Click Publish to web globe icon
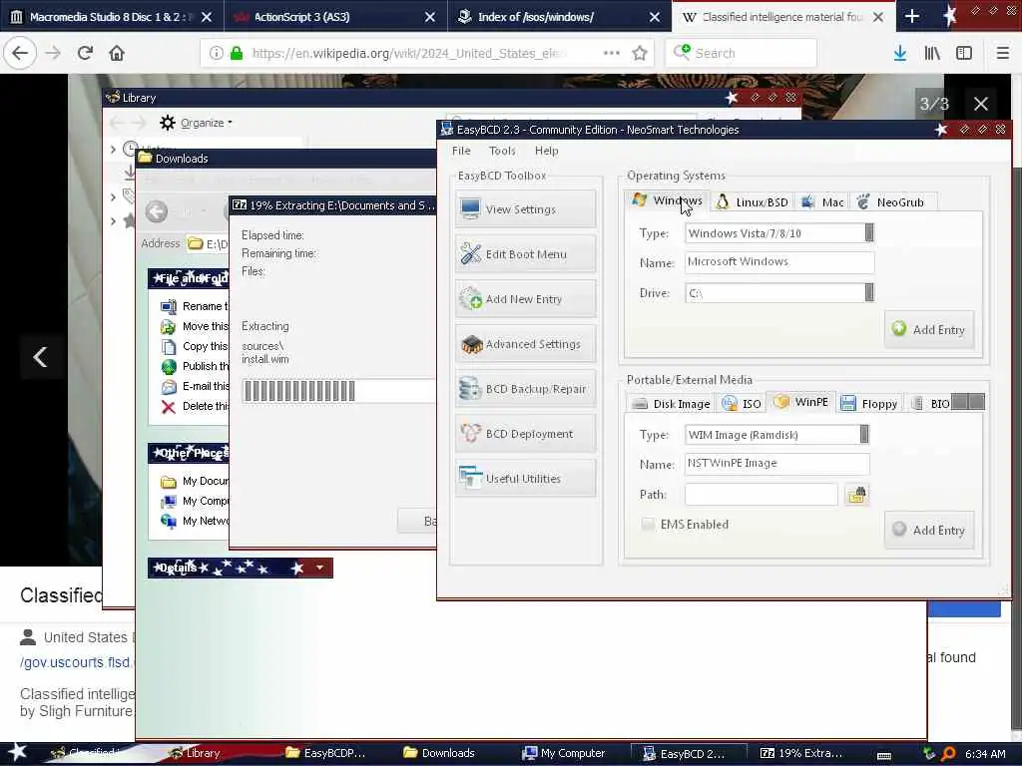Image resolution: width=1022 pixels, height=766 pixels. point(168,367)
